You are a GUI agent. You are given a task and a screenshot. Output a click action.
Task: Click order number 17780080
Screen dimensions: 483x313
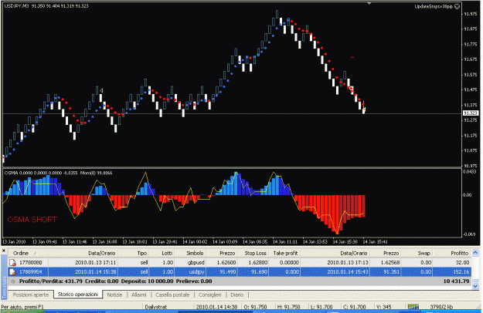coord(31,263)
